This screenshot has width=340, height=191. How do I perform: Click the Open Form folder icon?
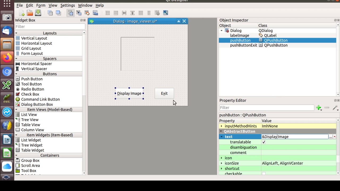[x=30, y=13]
